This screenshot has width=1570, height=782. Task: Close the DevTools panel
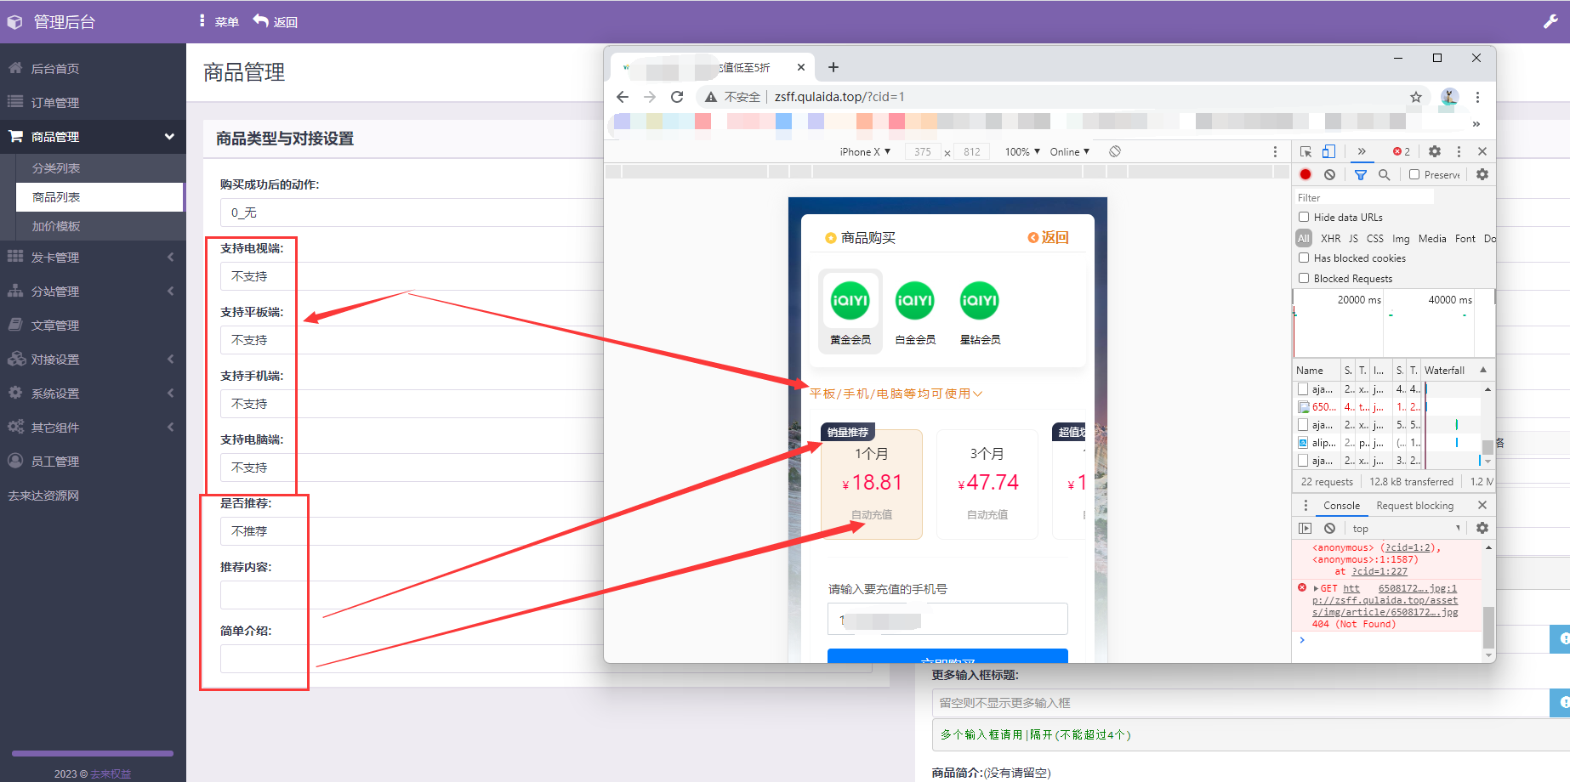coord(1482,151)
